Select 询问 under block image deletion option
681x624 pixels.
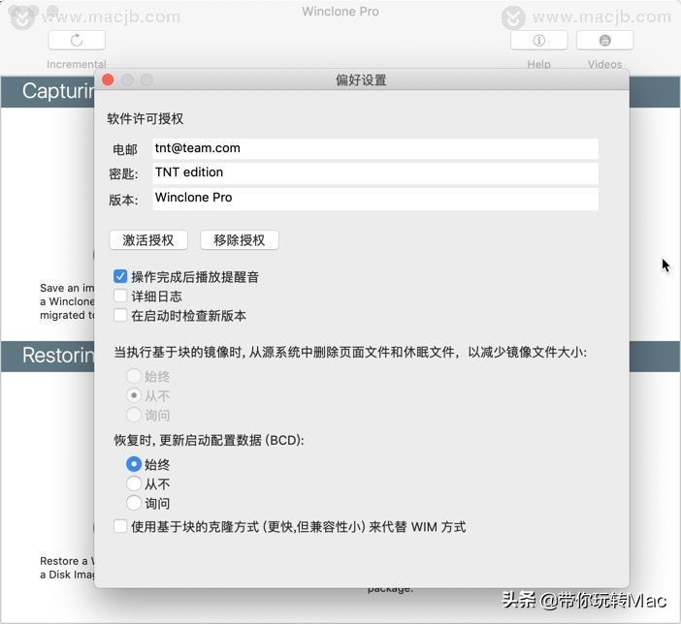pyautogui.click(x=134, y=415)
